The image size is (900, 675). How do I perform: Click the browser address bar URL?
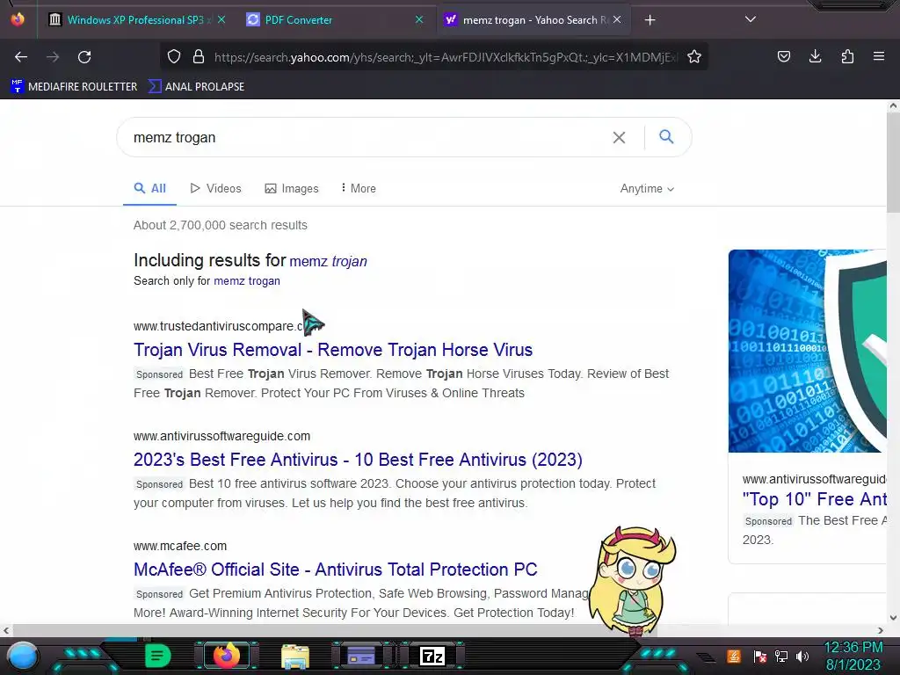click(x=446, y=57)
